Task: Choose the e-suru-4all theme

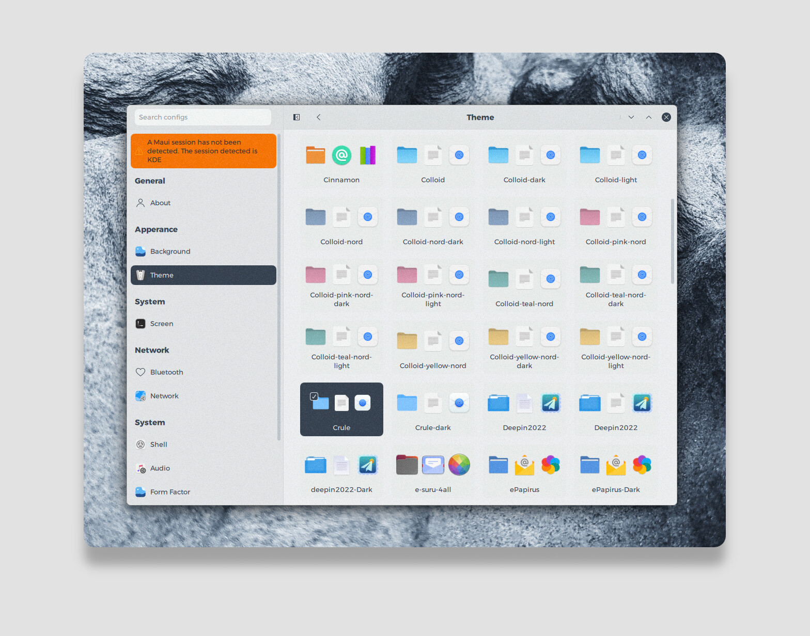Action: click(433, 471)
